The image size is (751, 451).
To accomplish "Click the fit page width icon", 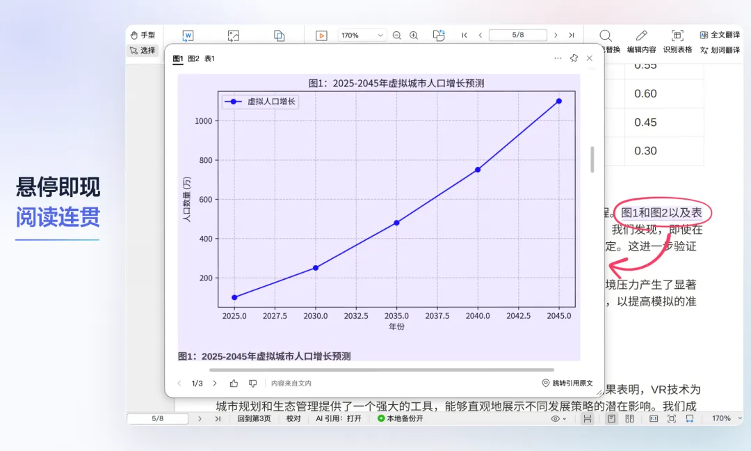I will 690,418.
